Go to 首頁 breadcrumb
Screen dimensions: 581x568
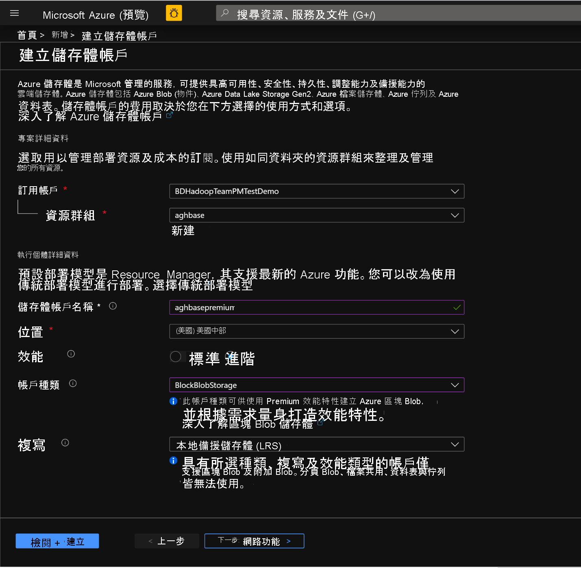pyautogui.click(x=27, y=35)
